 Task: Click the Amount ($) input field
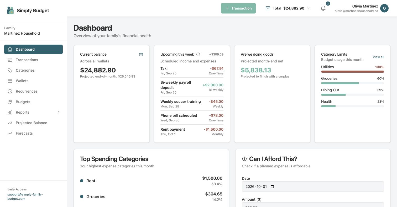coord(313,205)
